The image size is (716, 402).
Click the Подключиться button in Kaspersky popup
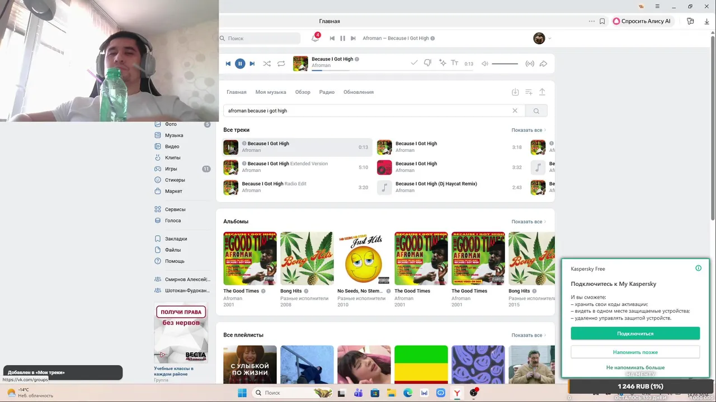(x=635, y=333)
